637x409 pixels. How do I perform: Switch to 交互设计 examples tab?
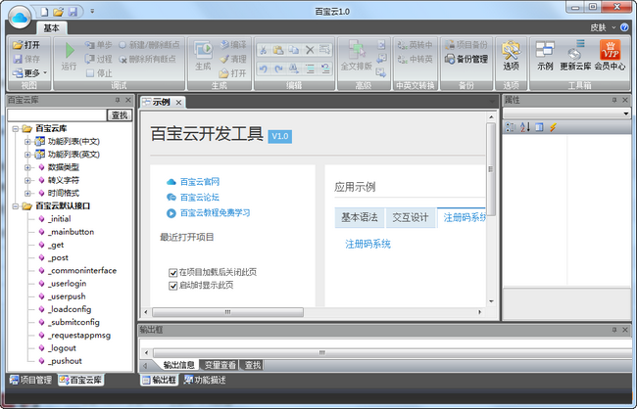click(411, 217)
